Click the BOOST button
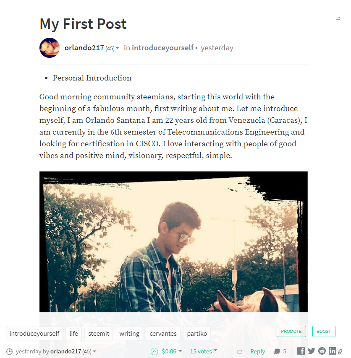 coord(324,331)
